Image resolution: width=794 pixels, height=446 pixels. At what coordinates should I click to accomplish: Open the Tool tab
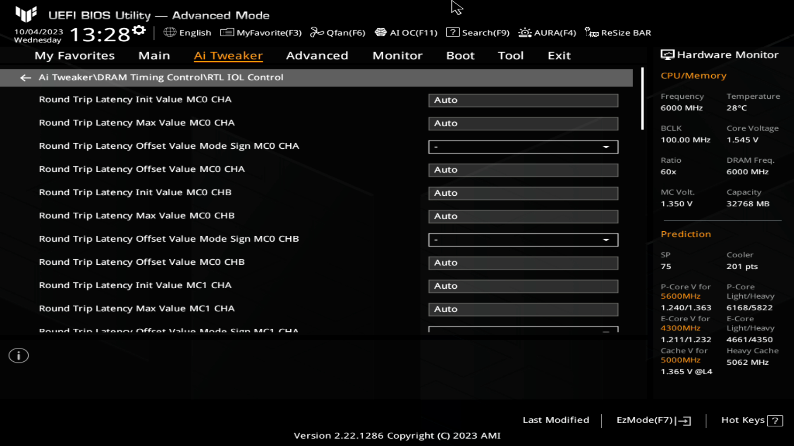click(511, 56)
